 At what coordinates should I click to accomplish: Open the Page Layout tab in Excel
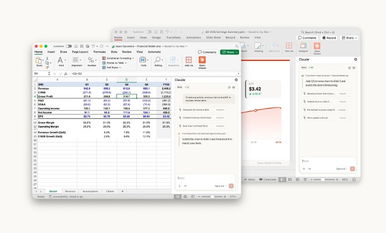point(80,52)
